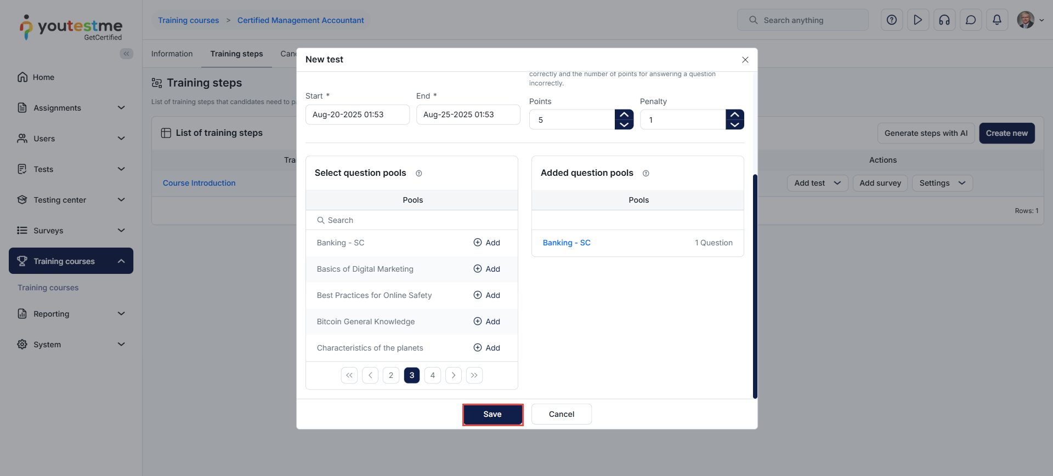The image size is (1053, 476).
Task: Increase the Points value with up arrow
Action: (624, 114)
